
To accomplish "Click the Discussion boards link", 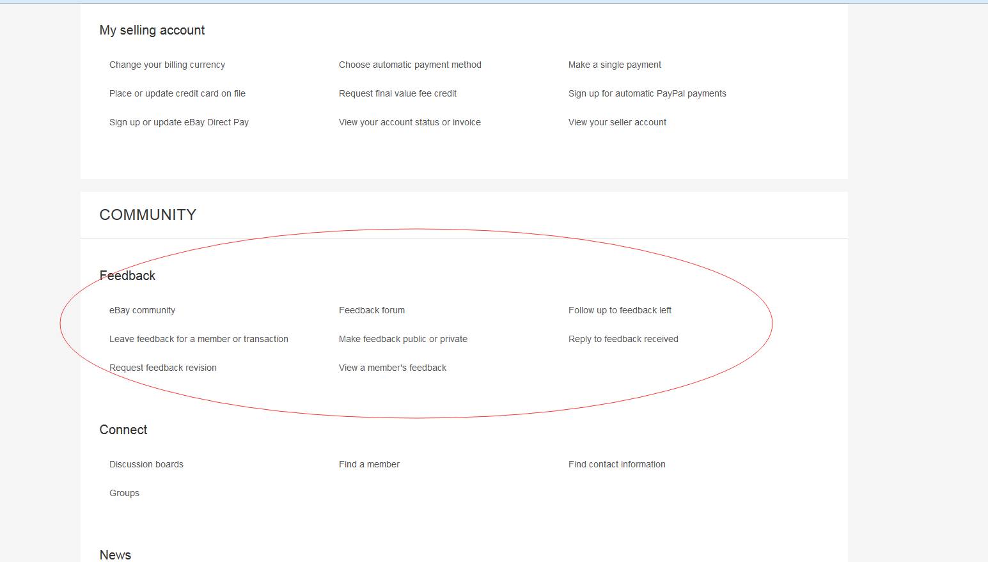I will [x=146, y=464].
